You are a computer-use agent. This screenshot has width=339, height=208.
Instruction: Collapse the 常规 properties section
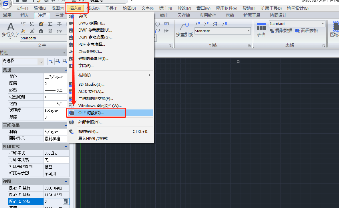coord(66,70)
